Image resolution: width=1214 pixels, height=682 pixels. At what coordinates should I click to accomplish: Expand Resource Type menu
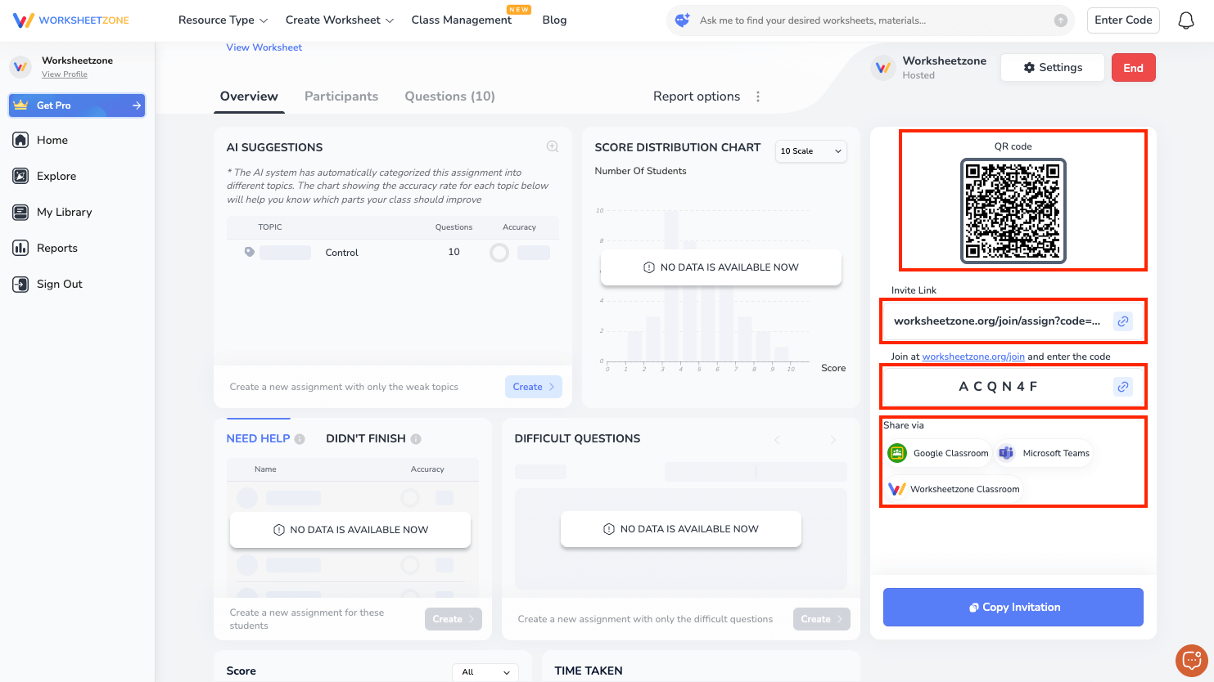point(223,20)
